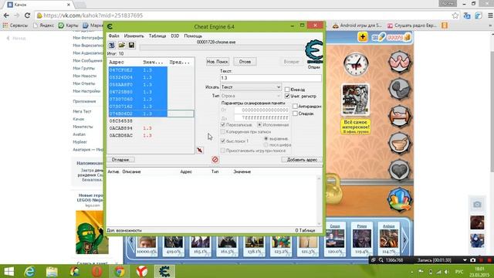The height and width of the screenshot is (278, 494).
Task: Click the Chrome page vertical scrollbar
Action: (492, 110)
